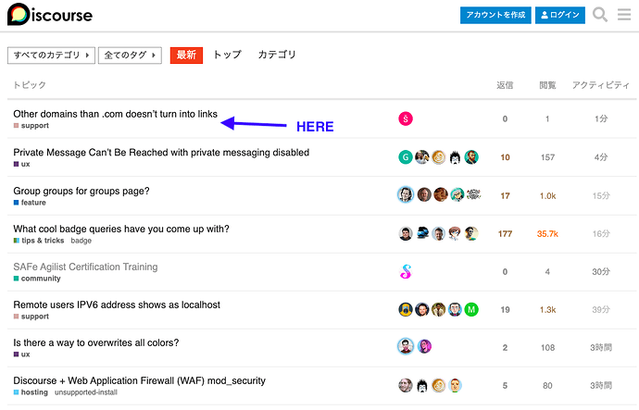Click the unsupported-install tag
Viewport: 639px width, 410px height.
86,392
